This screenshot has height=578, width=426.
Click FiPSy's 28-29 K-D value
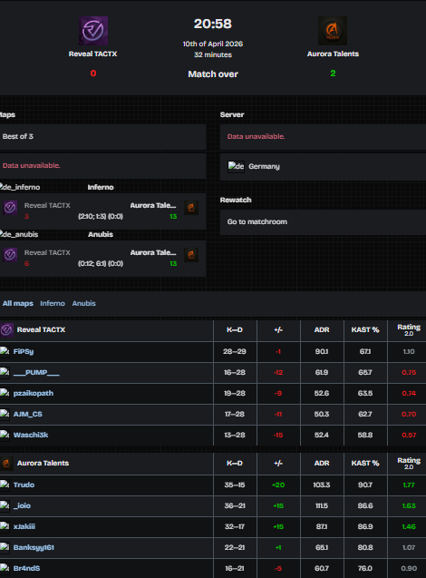click(x=235, y=351)
